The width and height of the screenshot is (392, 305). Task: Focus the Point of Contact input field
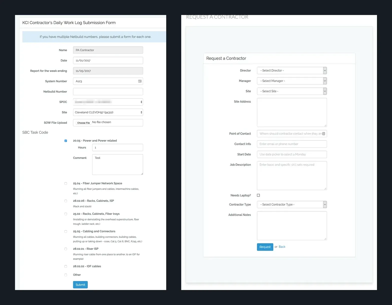click(292, 134)
